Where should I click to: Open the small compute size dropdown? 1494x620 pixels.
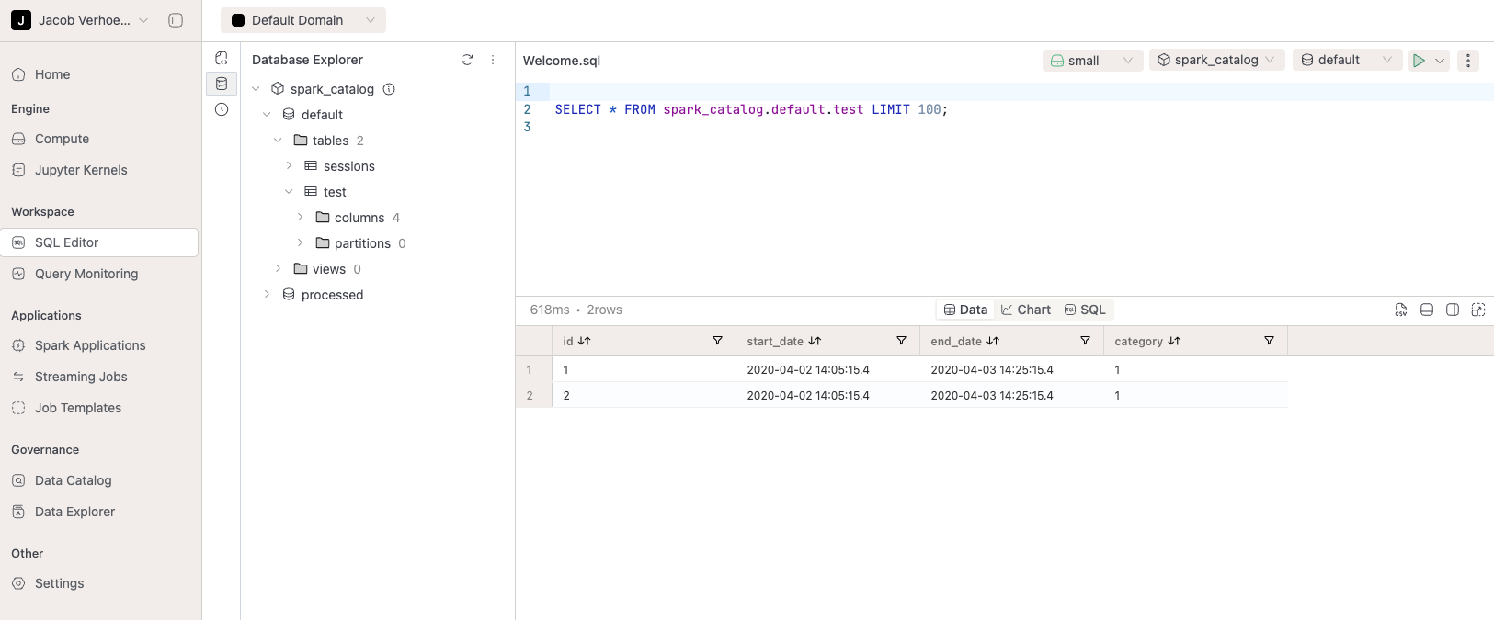pyautogui.click(x=1092, y=61)
